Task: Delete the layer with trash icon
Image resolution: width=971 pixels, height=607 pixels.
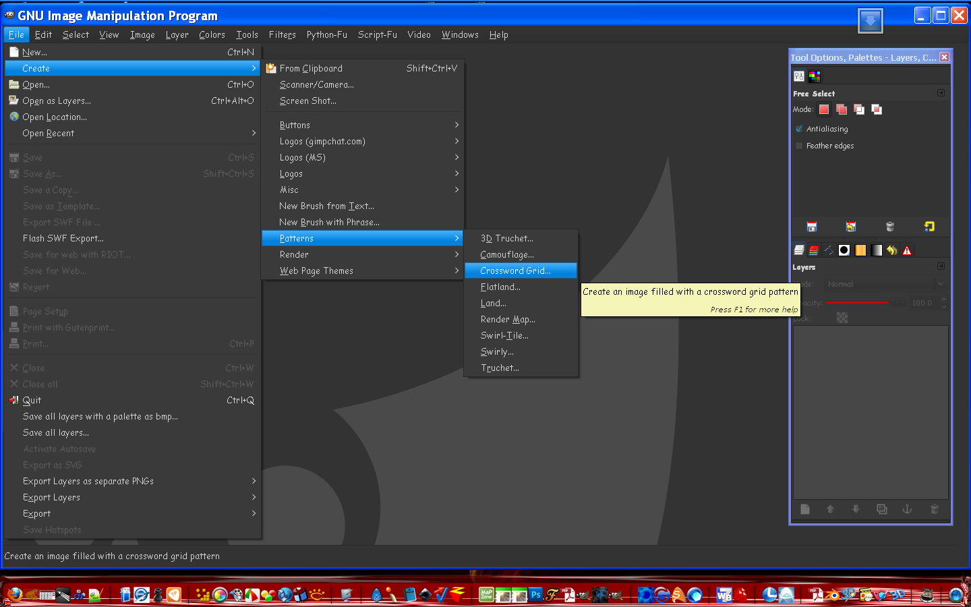Action: click(934, 509)
